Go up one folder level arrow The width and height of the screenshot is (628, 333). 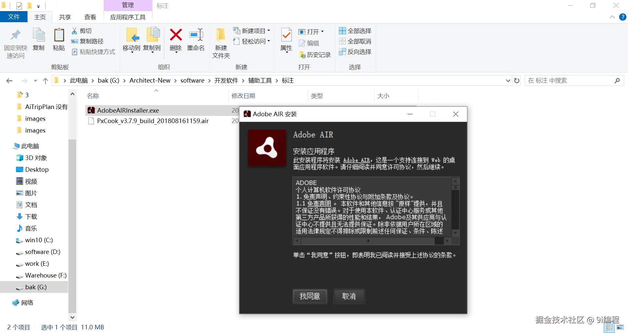tap(45, 81)
